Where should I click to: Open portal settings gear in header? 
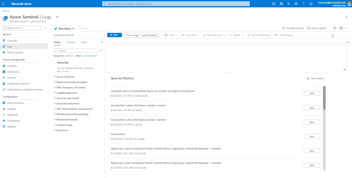[x=296, y=4]
